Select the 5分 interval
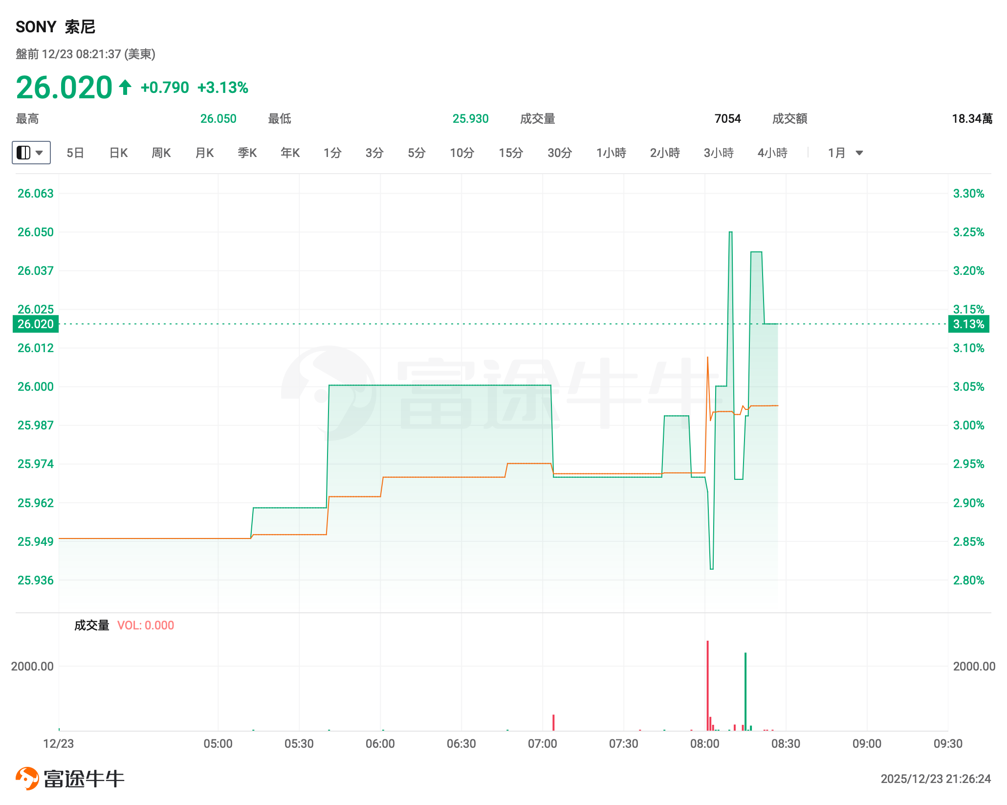The width and height of the screenshot is (1007, 805). point(416,153)
